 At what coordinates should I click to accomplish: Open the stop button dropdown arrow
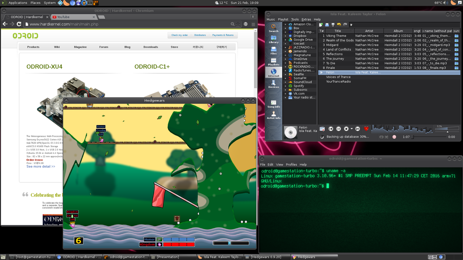(352, 129)
